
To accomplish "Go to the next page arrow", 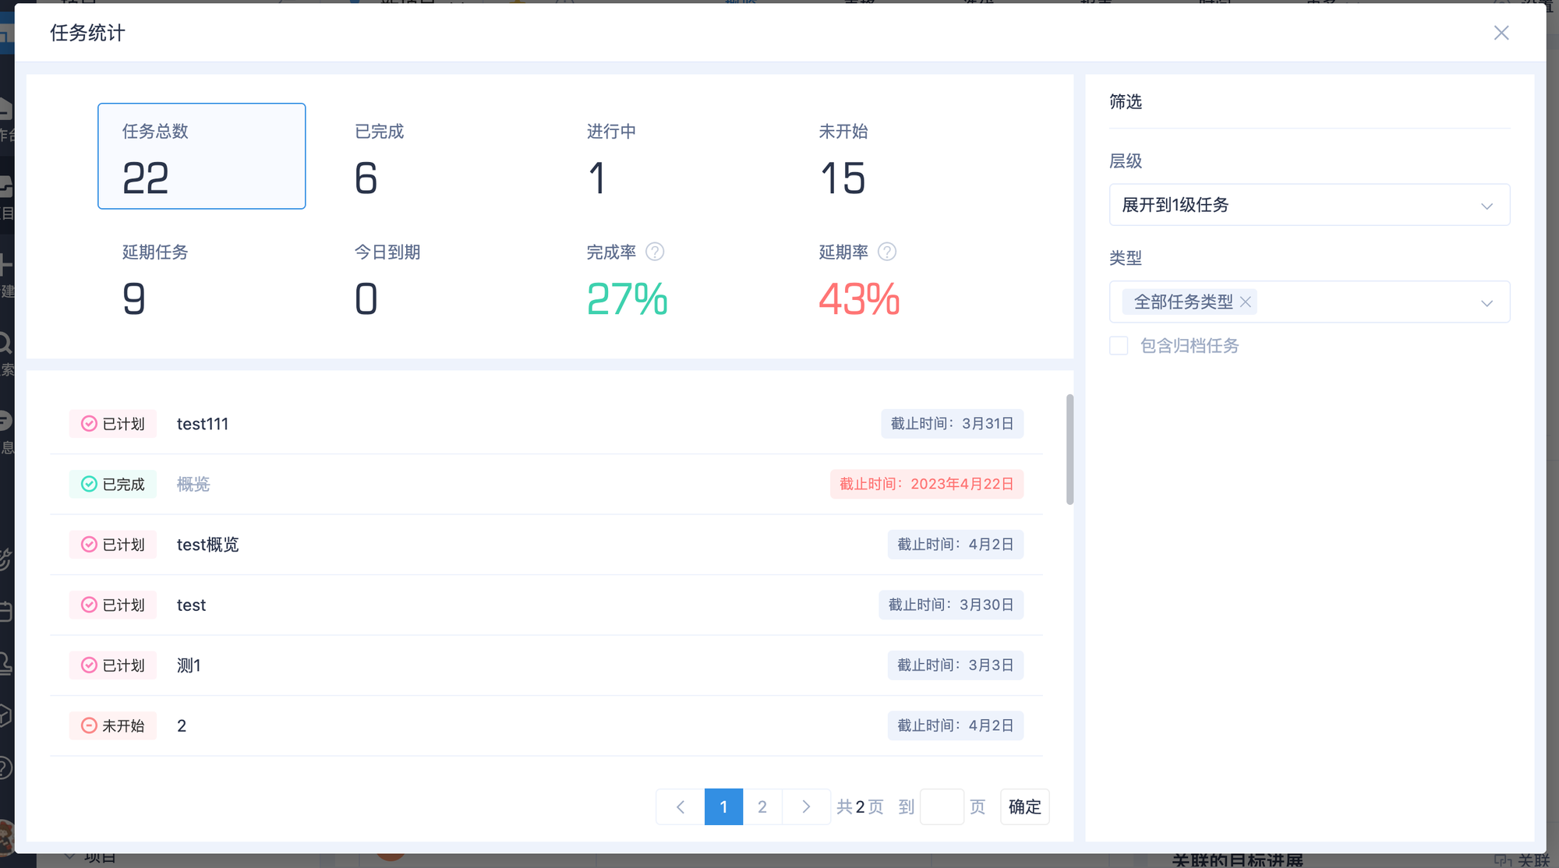I will coord(806,807).
